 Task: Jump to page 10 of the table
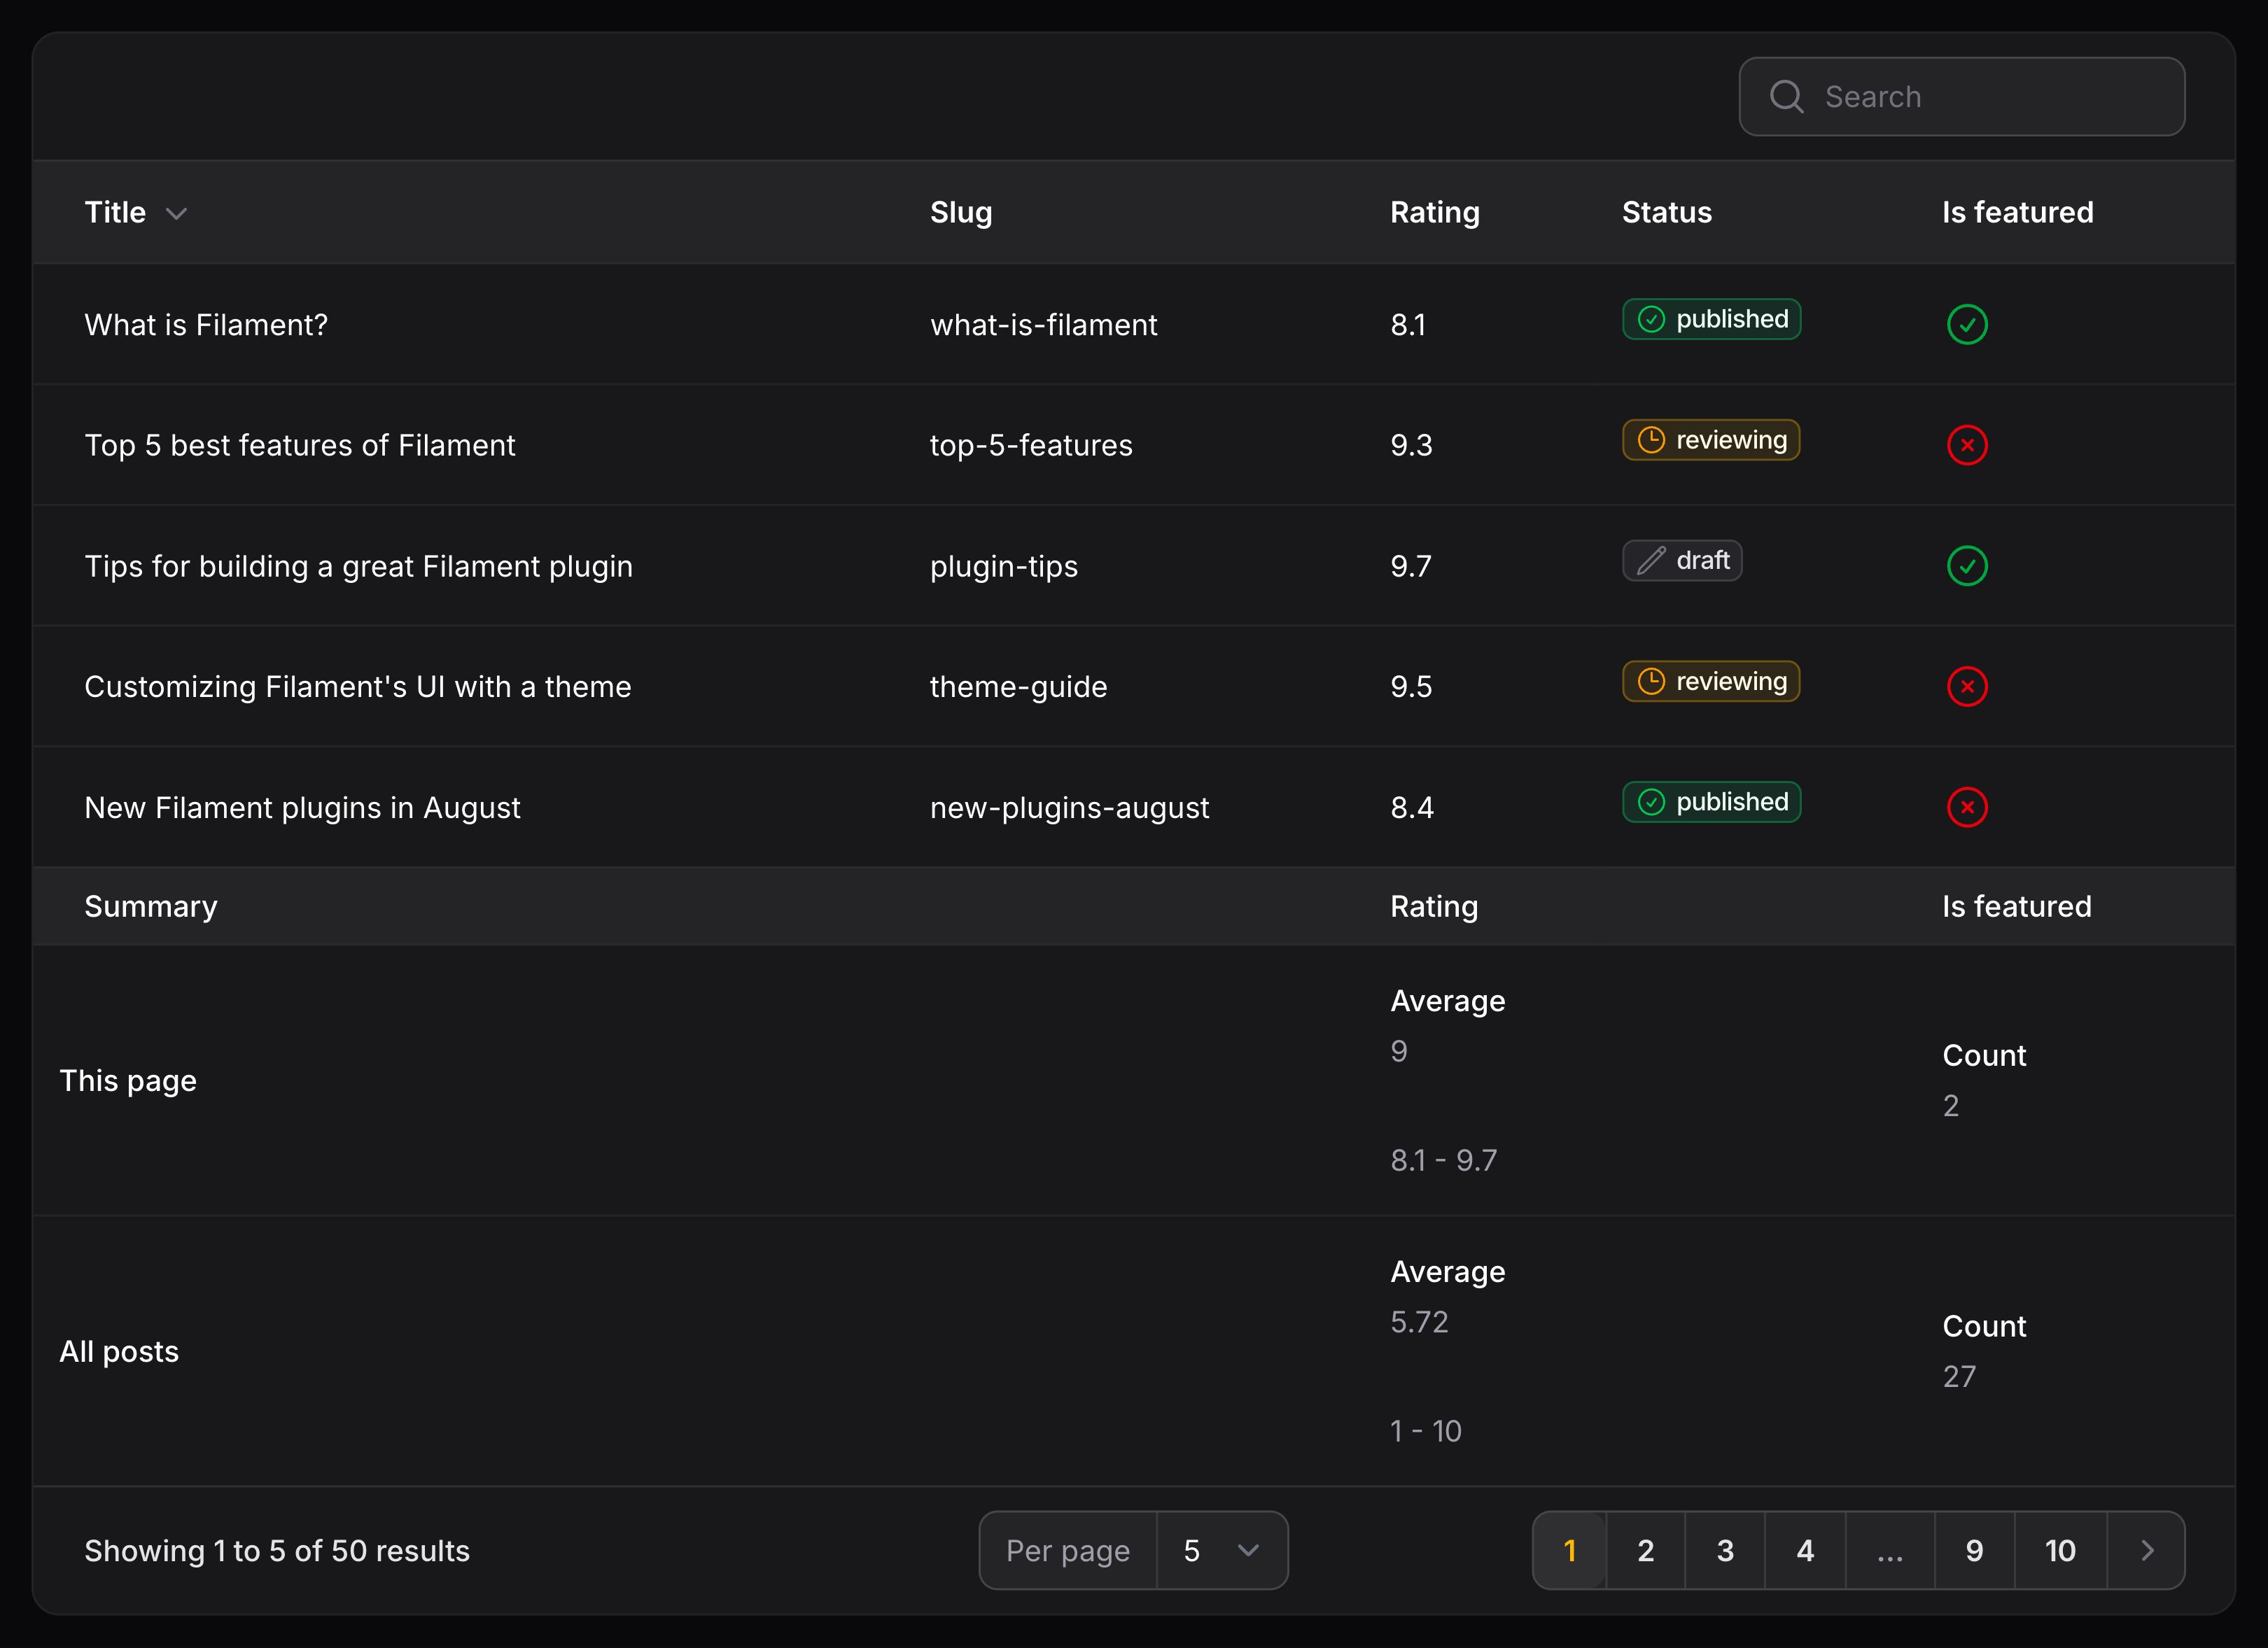[x=2061, y=1550]
